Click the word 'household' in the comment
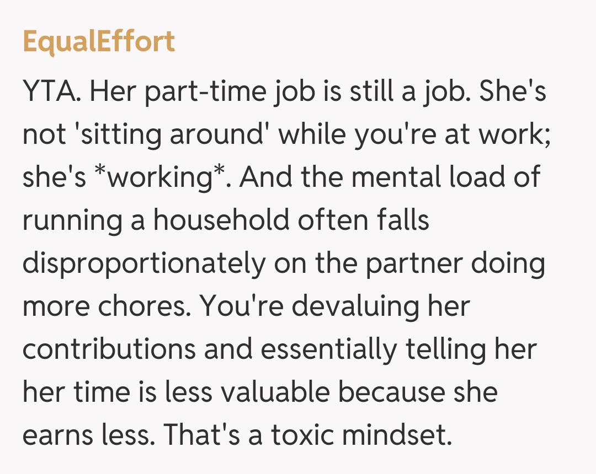This screenshot has width=596, height=474. point(221,219)
